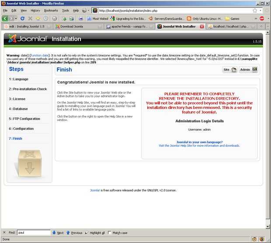
Task: Switch to apache friends xampp tab
Action: pos(129,27)
